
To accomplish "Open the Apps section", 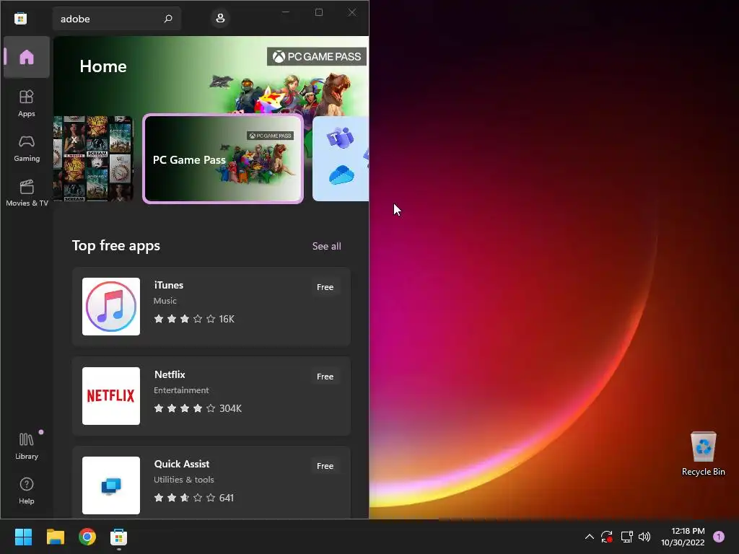I will click(x=27, y=104).
